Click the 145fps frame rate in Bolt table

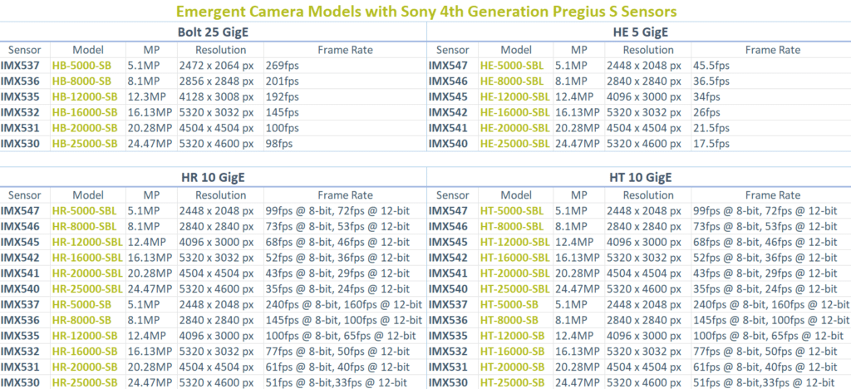283,113
